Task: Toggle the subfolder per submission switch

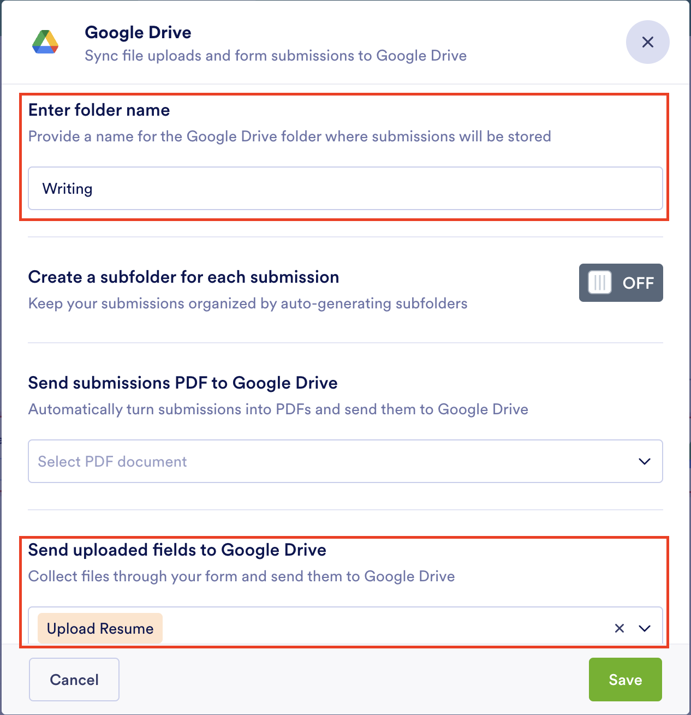Action: [x=621, y=283]
